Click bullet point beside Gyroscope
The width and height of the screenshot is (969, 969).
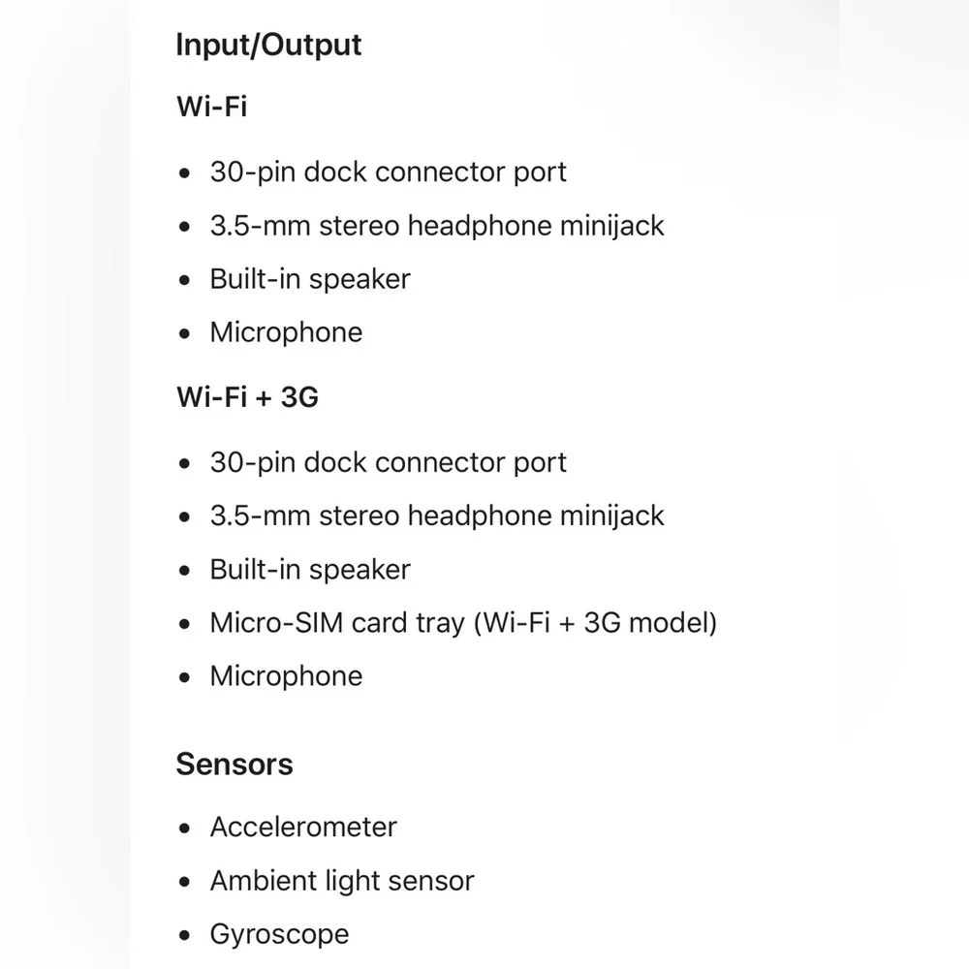click(x=184, y=935)
